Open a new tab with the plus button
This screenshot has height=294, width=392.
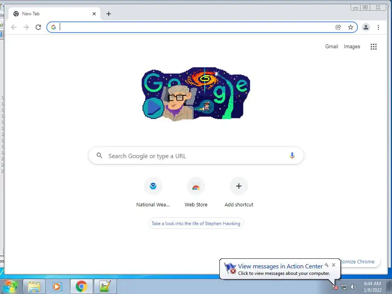tap(108, 14)
